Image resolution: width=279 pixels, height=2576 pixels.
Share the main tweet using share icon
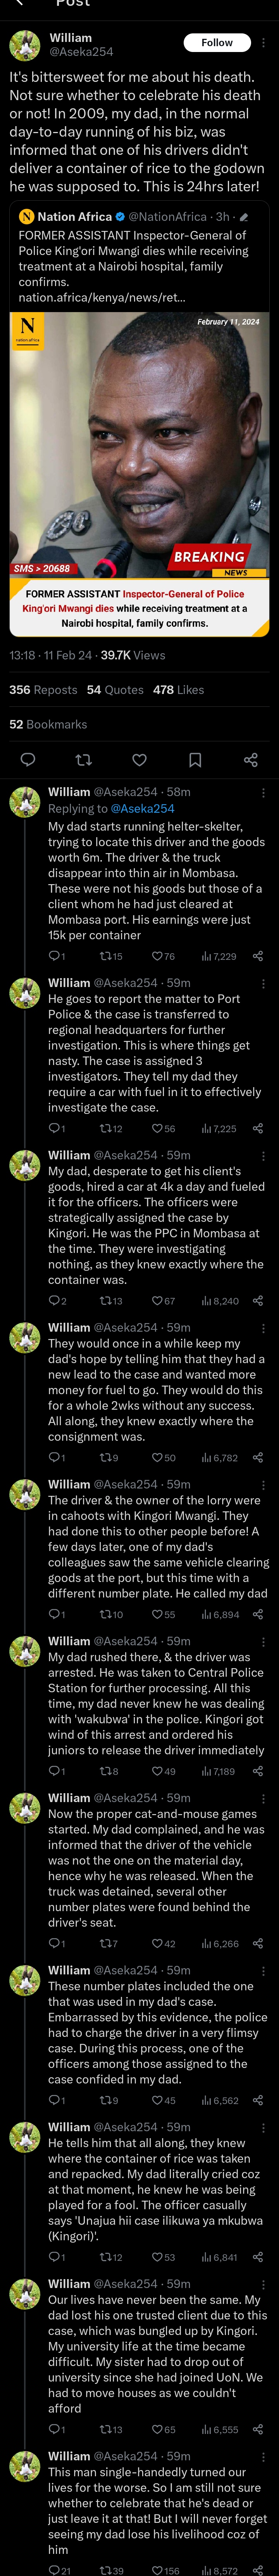coord(251,760)
